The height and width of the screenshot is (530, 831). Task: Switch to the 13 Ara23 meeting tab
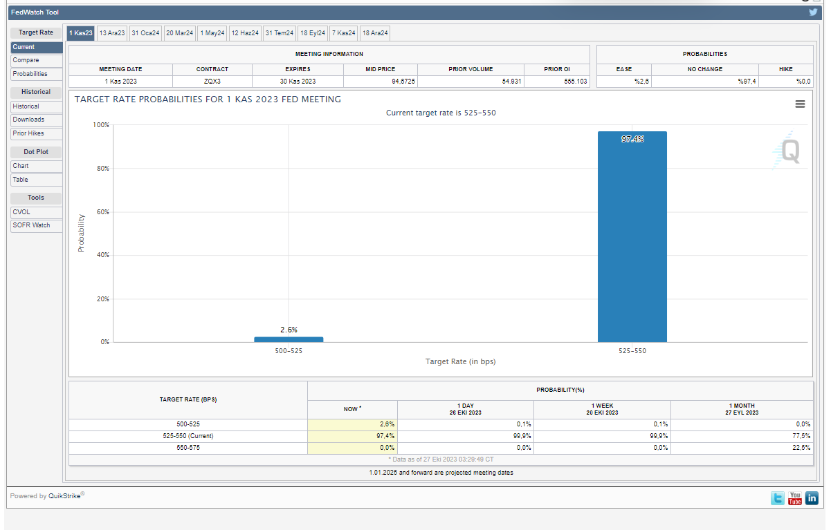[112, 33]
